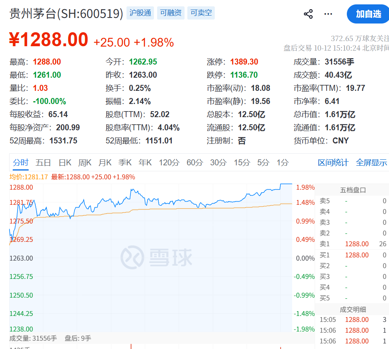
Task: Click the 可融资 tag
Action: pos(171,13)
